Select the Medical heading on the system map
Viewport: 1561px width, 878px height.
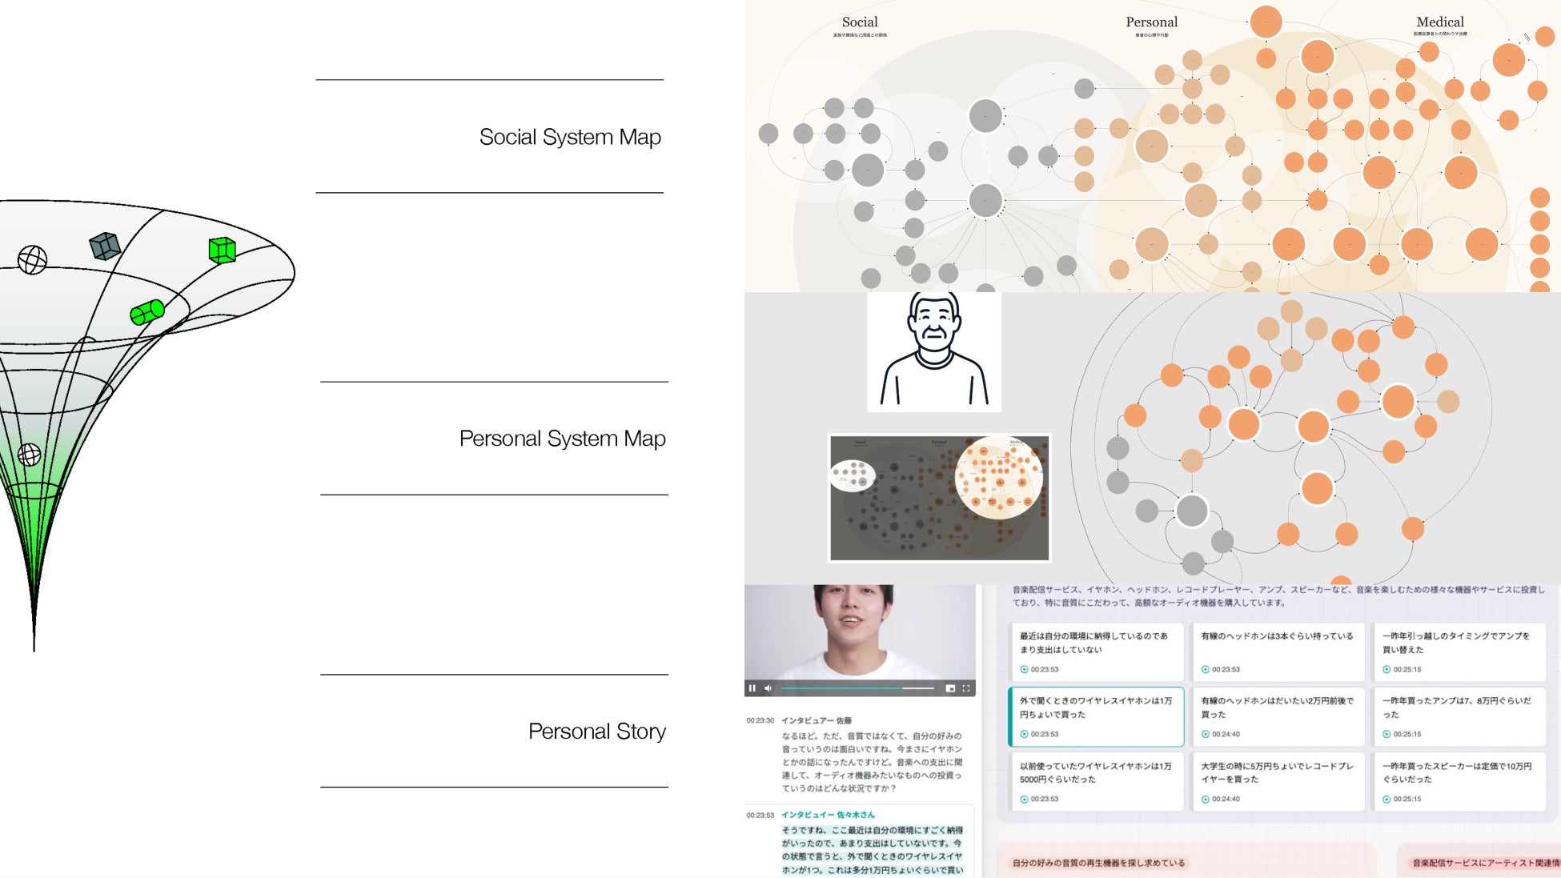pyautogui.click(x=1440, y=22)
